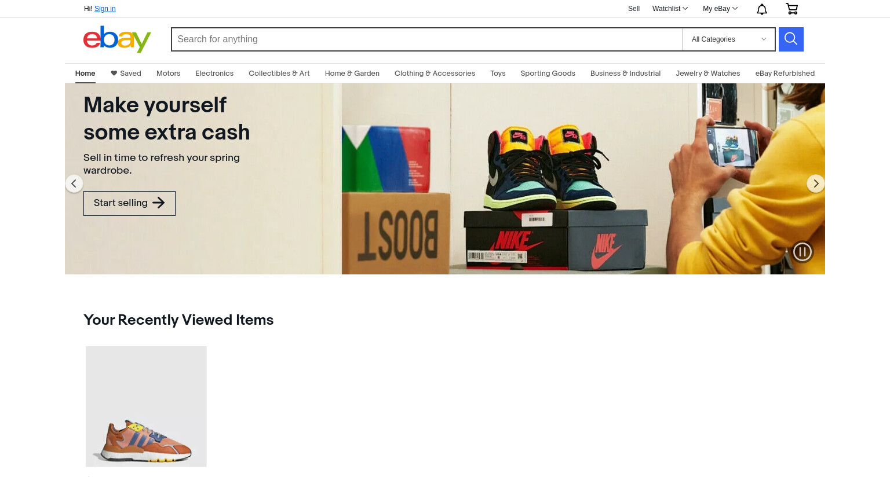Show the previous banner slide
890x477 pixels.
pos(74,184)
